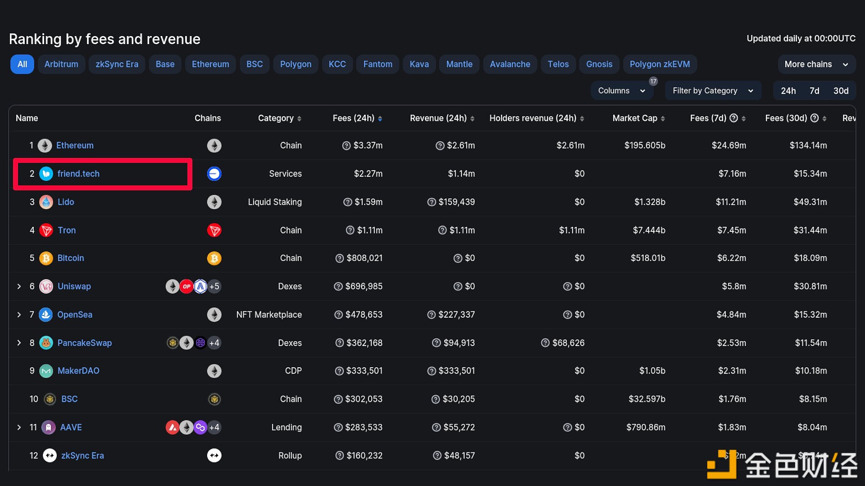Switch timeframe to 30d

point(841,91)
